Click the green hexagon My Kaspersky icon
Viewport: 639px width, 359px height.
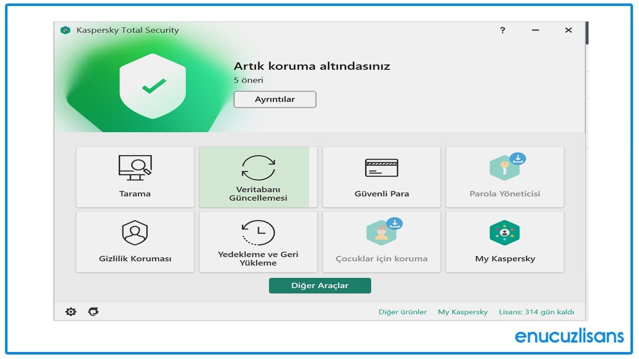505,233
